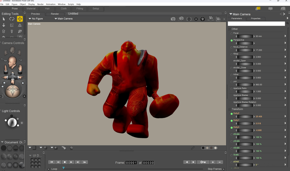The width and height of the screenshot is (290, 171).
Task: Click the DollyZ parameter dial
Action: pos(245,117)
